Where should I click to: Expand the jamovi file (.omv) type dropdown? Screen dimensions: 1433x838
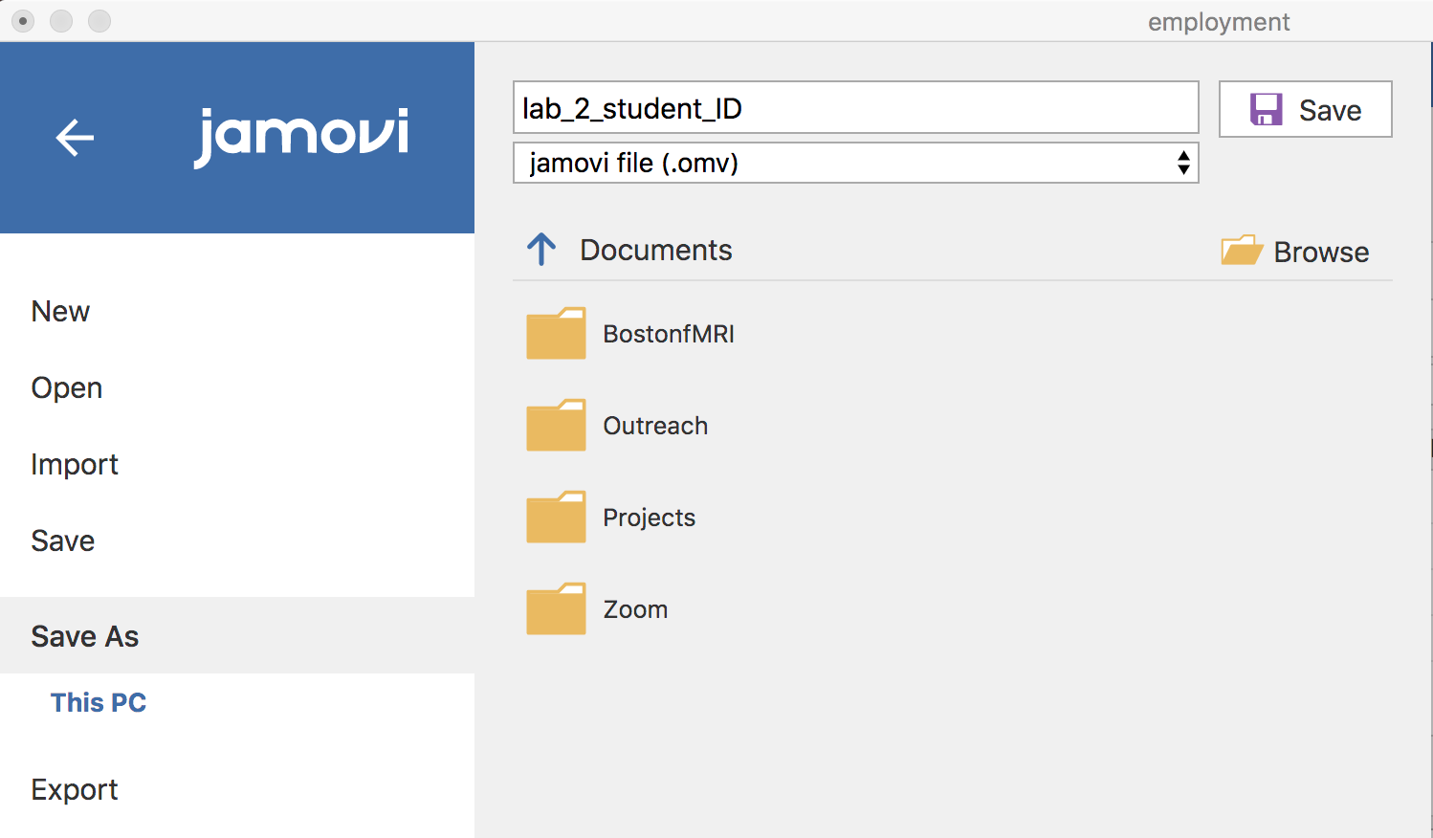pos(842,163)
